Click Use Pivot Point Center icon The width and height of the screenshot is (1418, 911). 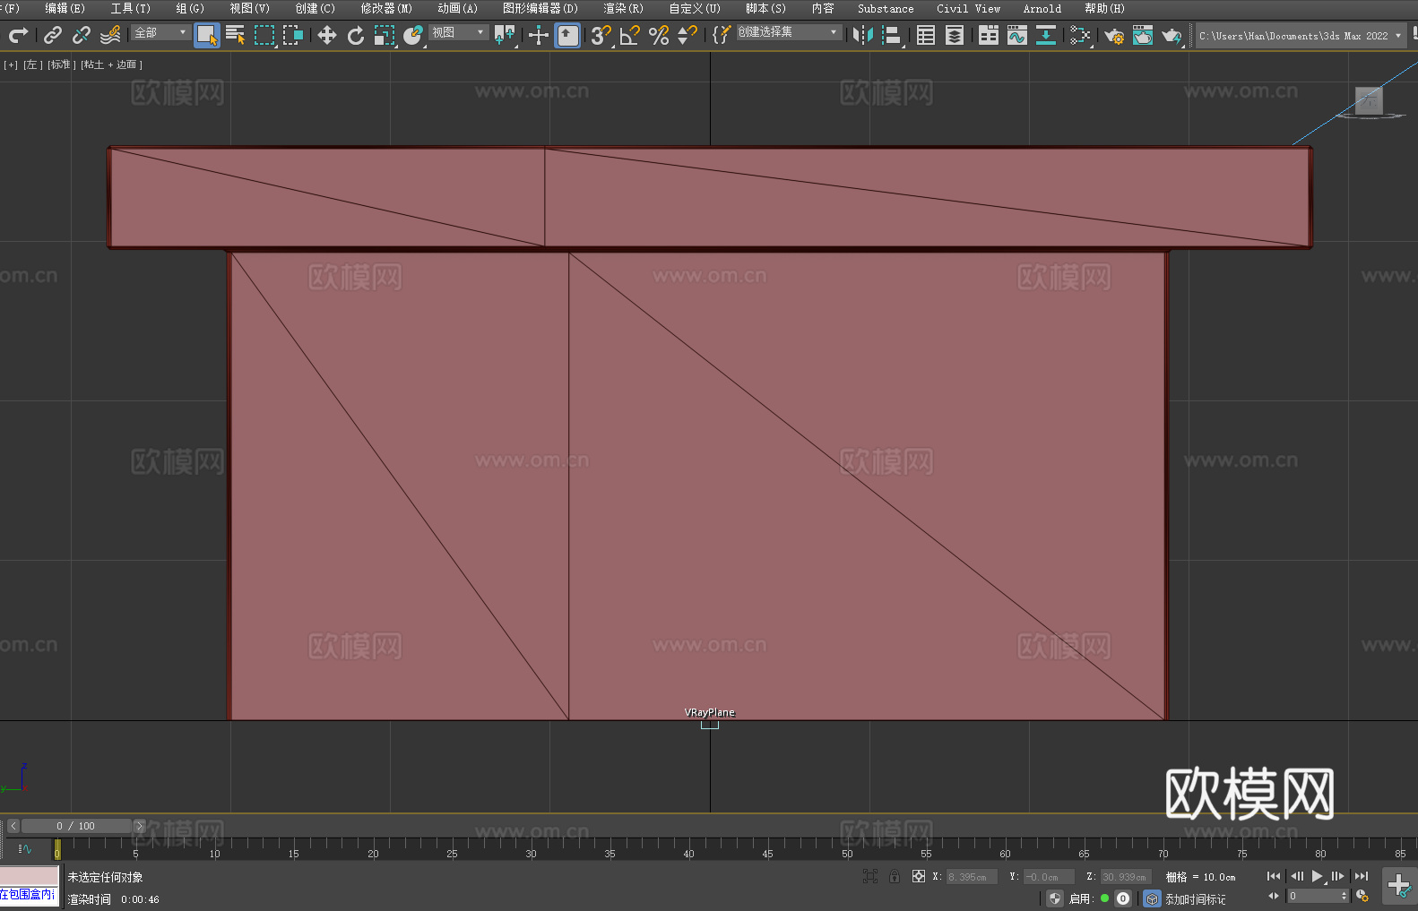[505, 35]
